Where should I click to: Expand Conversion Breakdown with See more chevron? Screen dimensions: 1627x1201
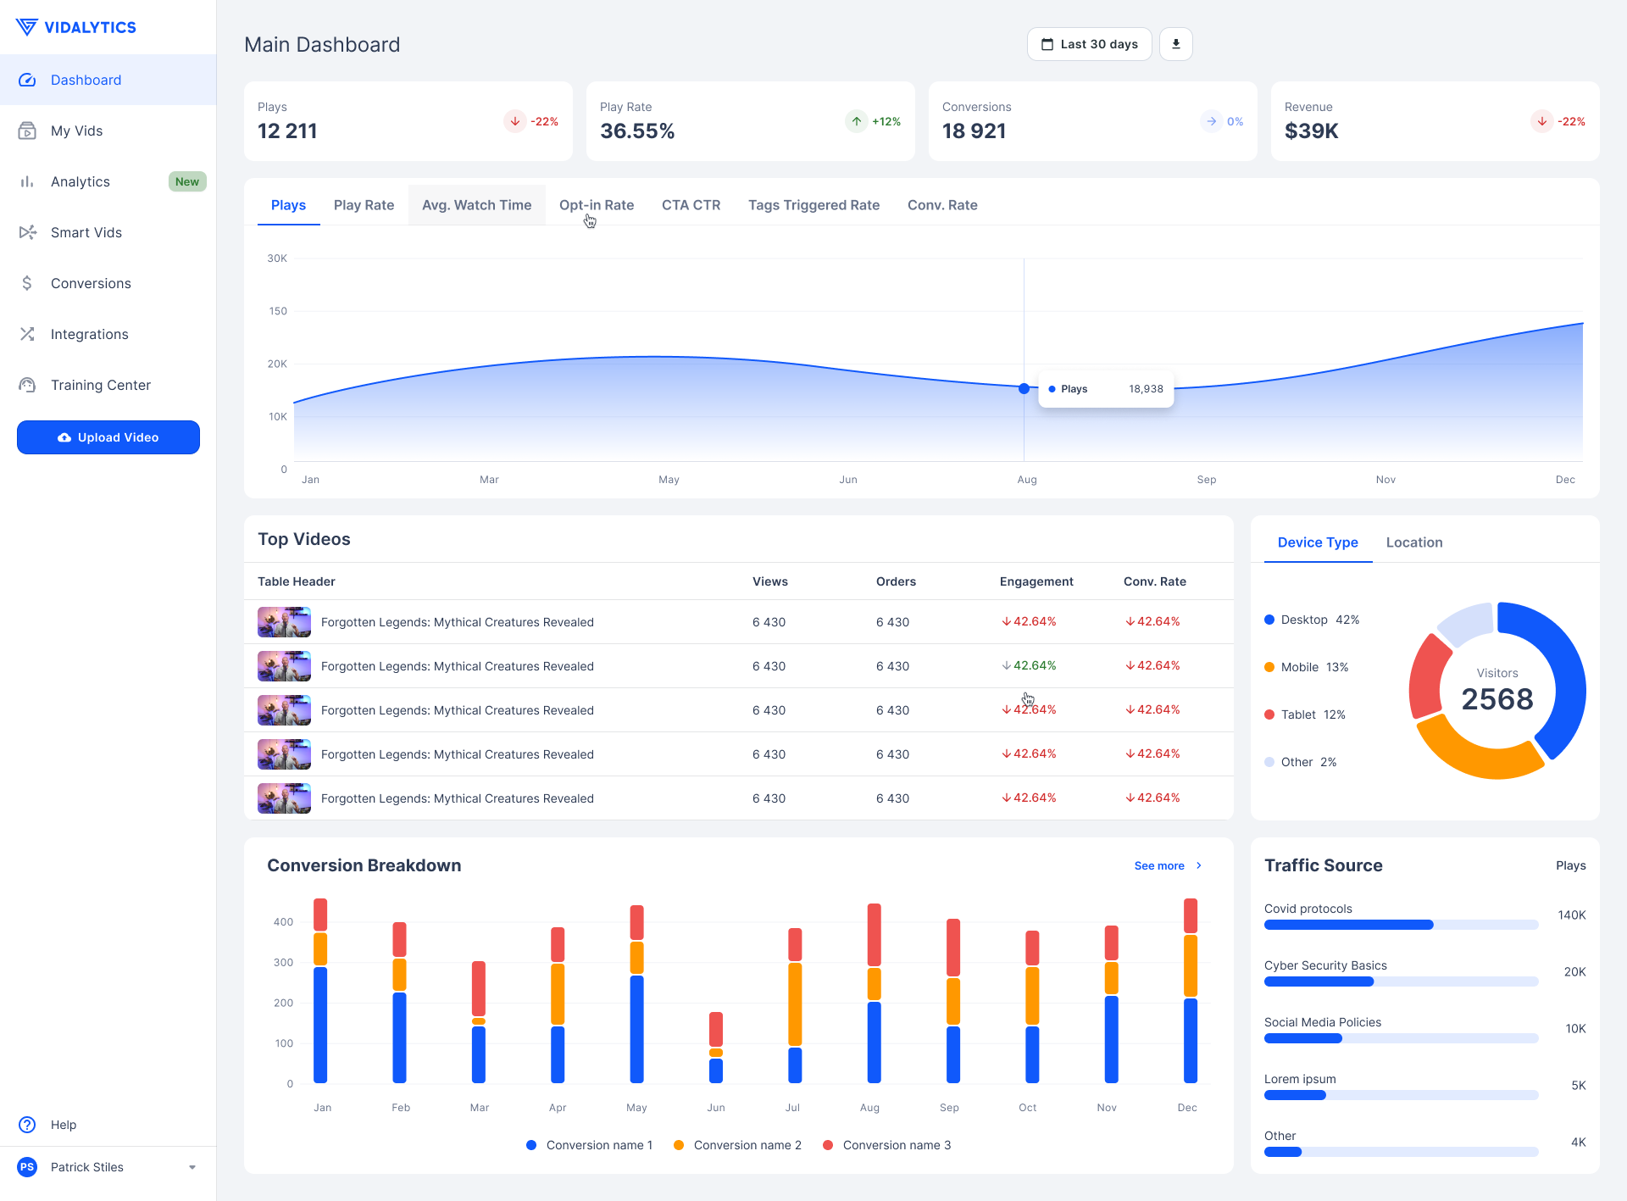(x=1199, y=865)
